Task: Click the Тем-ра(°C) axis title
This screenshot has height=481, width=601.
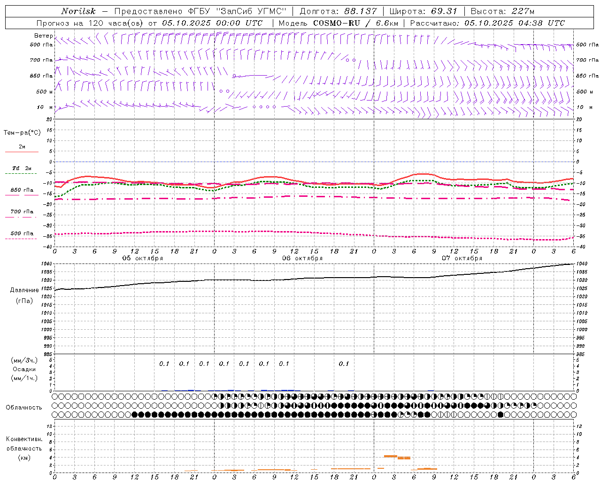Action: (22, 133)
